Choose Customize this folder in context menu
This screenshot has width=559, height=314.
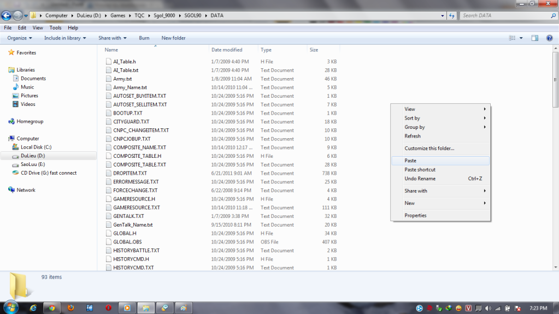coord(440,149)
